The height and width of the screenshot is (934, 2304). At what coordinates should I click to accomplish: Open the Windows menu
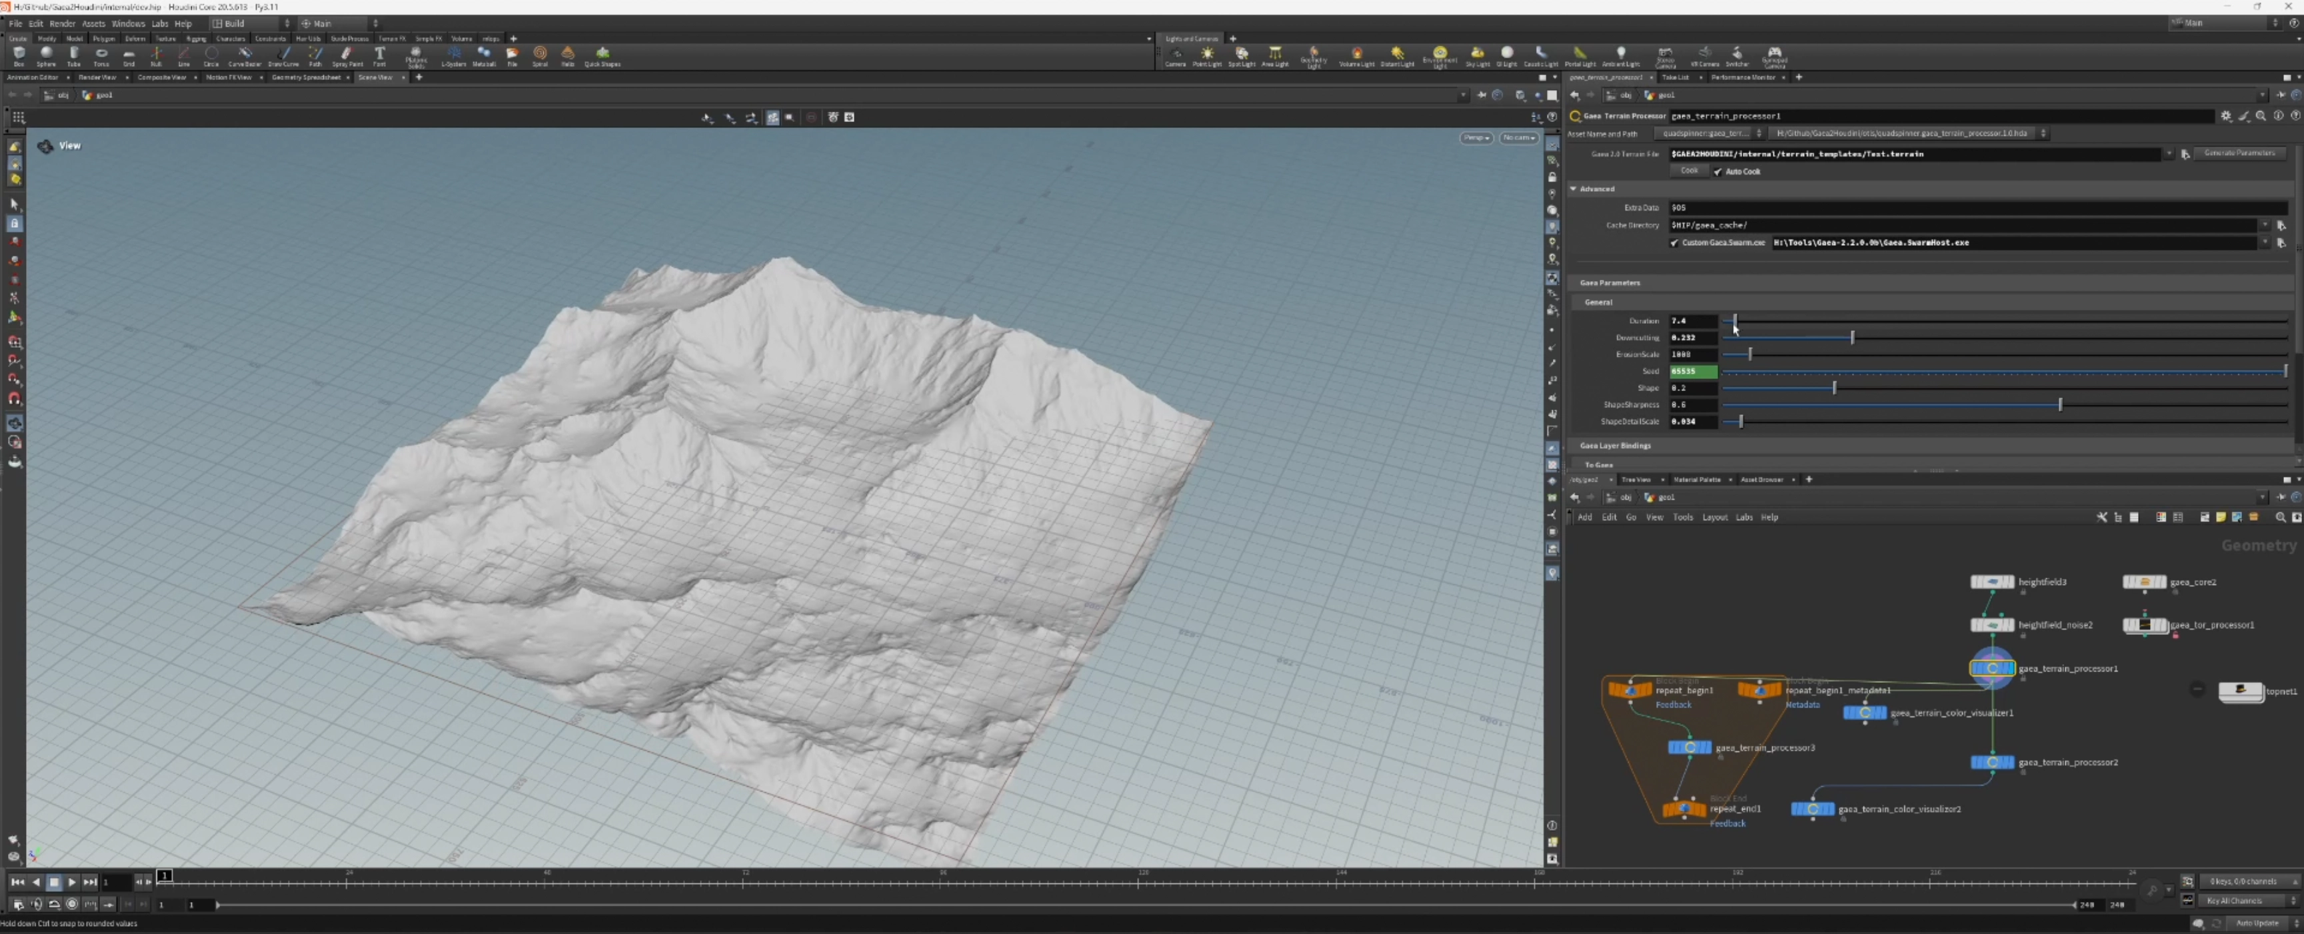pyautogui.click(x=127, y=23)
